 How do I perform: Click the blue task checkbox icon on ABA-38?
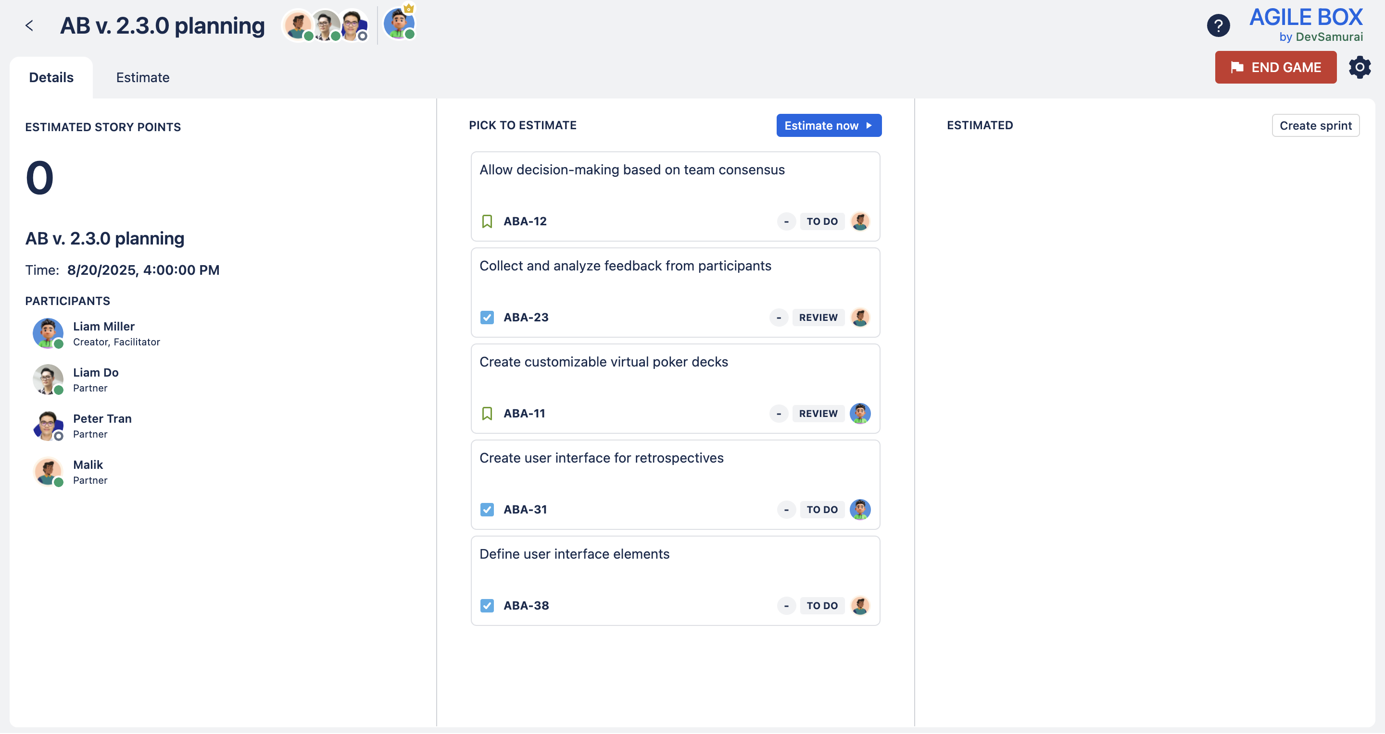click(487, 606)
